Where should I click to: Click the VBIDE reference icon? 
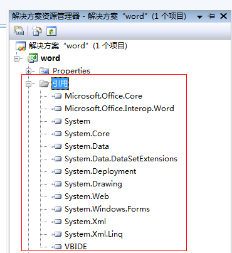[x=57, y=247]
